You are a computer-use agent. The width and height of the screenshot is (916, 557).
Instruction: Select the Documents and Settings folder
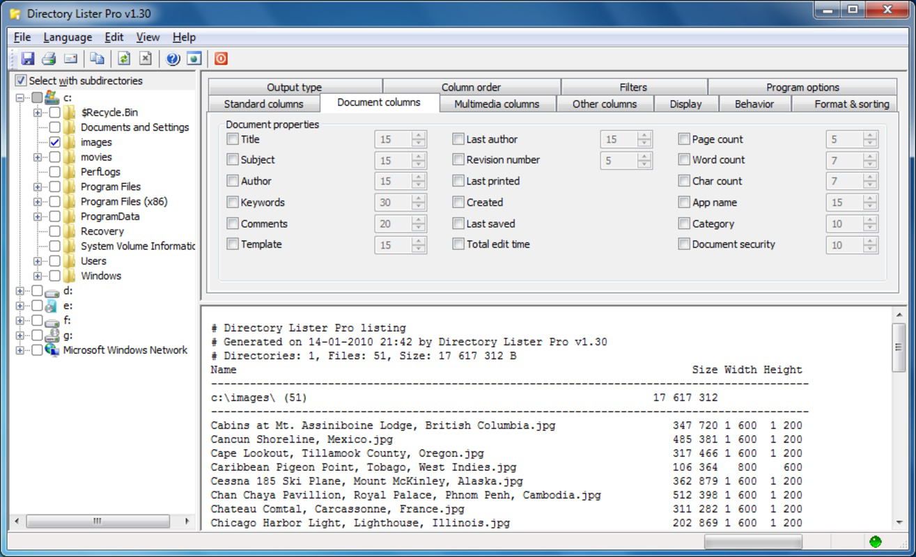coord(135,127)
